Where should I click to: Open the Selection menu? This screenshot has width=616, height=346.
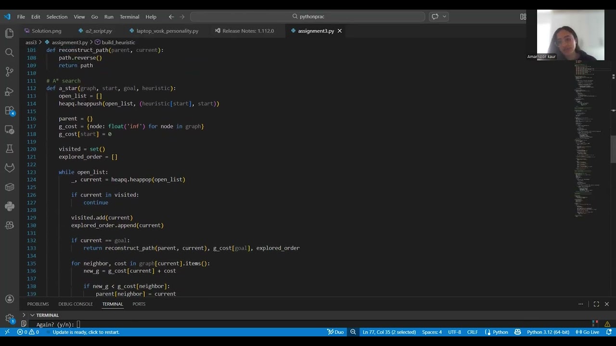pyautogui.click(x=57, y=17)
